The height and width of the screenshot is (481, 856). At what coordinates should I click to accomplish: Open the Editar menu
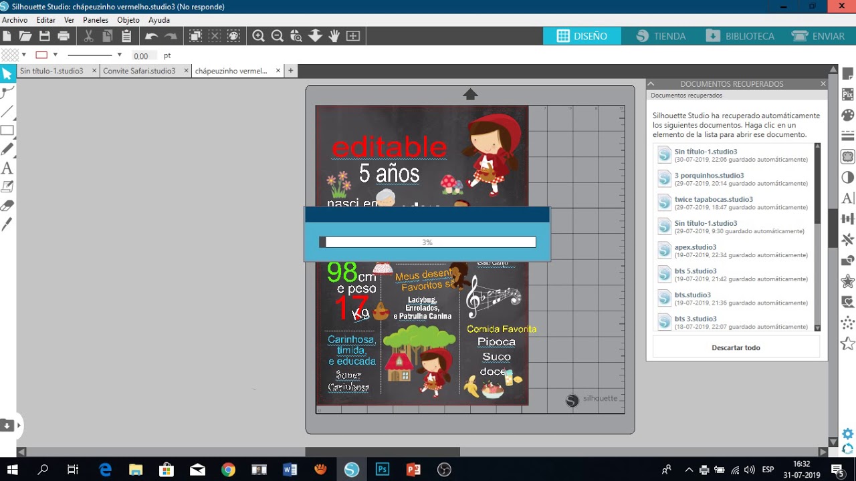coord(46,20)
